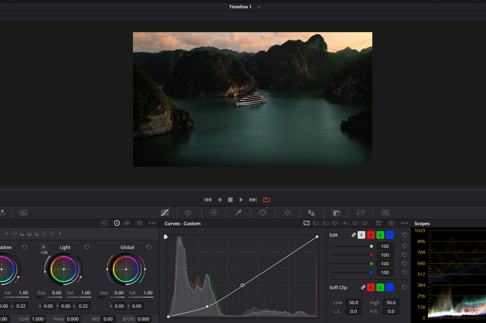The image size is (486, 323).
Task: Open the Key palette
Action: pyautogui.click(x=336, y=213)
